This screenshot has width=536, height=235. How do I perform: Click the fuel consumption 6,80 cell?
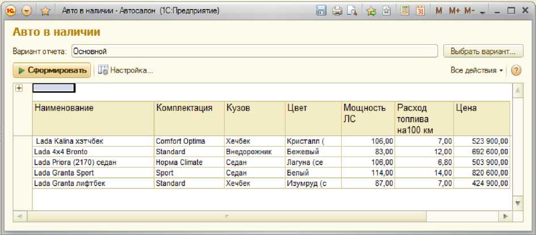[424, 163]
